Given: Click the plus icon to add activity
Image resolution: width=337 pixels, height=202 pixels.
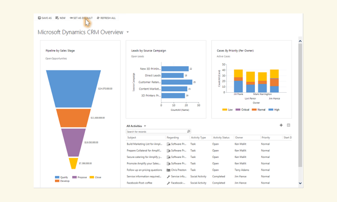Looking at the screenshot, I should click(281, 125).
